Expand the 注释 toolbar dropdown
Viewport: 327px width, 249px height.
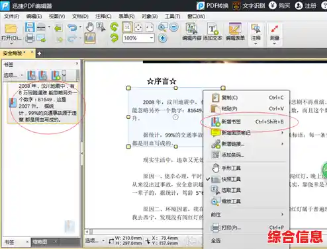point(256,44)
